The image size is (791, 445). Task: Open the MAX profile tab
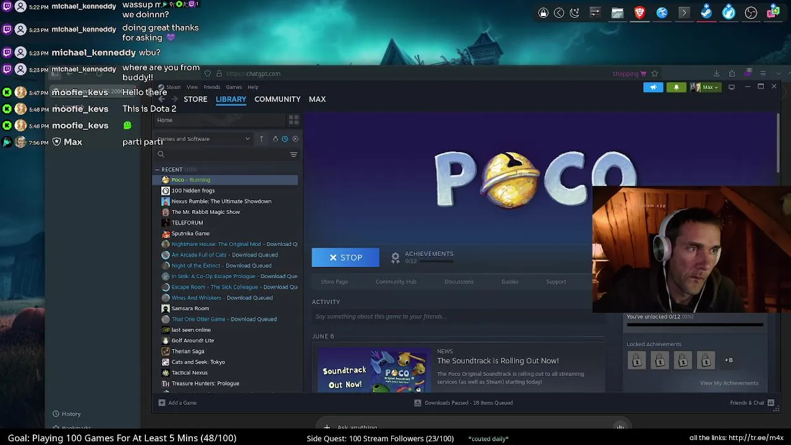click(317, 99)
